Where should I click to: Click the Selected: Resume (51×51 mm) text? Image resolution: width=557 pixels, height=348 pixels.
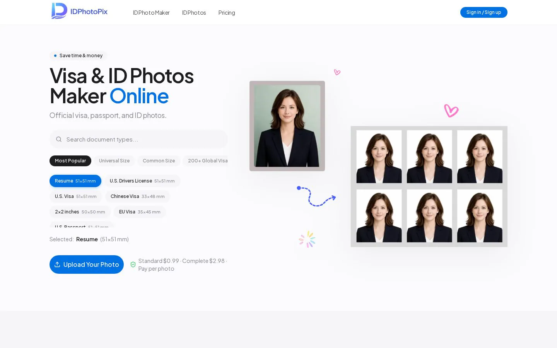(x=89, y=239)
